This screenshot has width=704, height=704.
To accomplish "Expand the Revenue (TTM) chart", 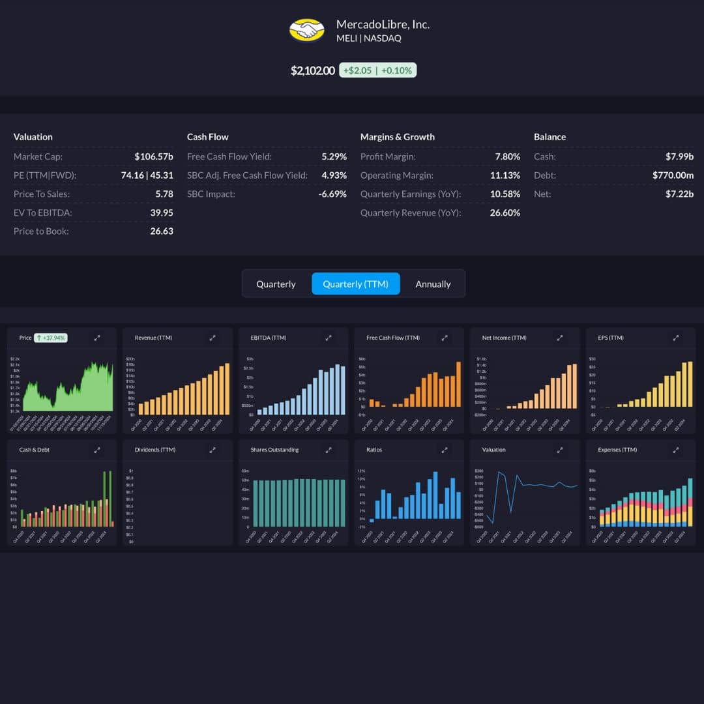I will (x=213, y=338).
